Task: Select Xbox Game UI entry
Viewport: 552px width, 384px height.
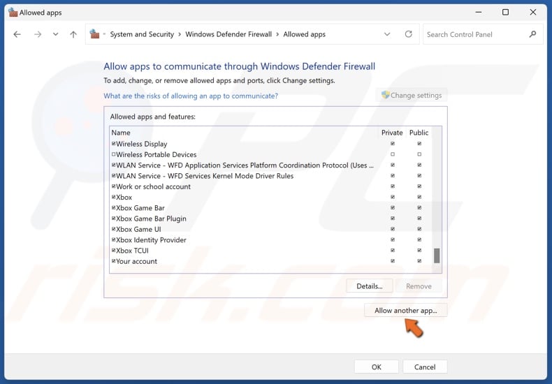Action: pos(138,229)
